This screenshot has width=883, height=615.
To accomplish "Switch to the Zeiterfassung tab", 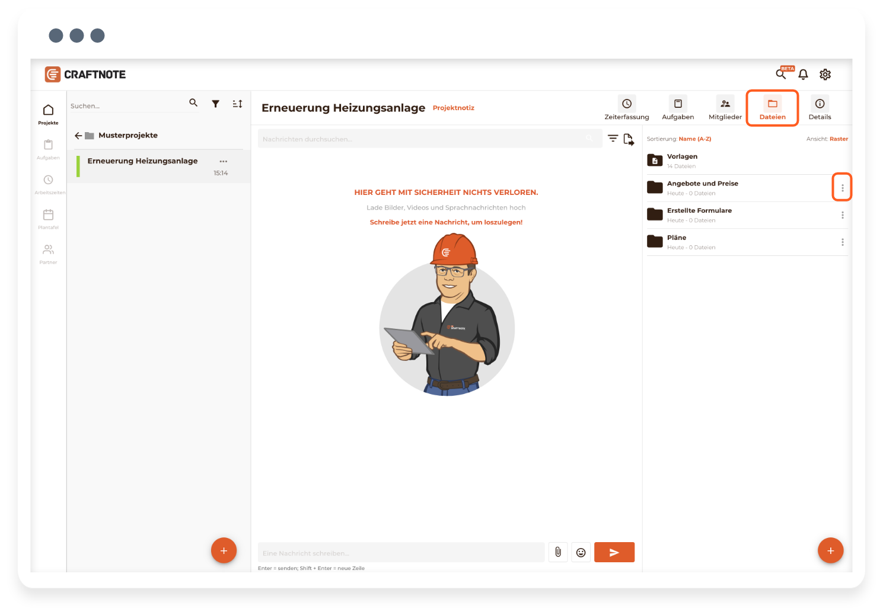I will tap(626, 108).
